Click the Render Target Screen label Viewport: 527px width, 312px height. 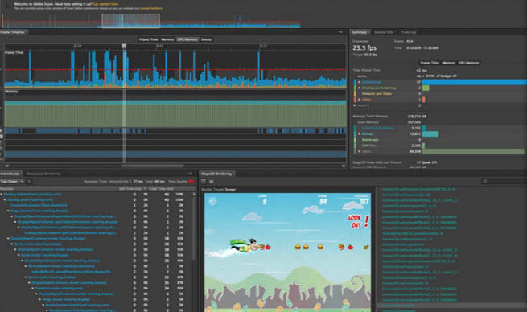pos(218,190)
